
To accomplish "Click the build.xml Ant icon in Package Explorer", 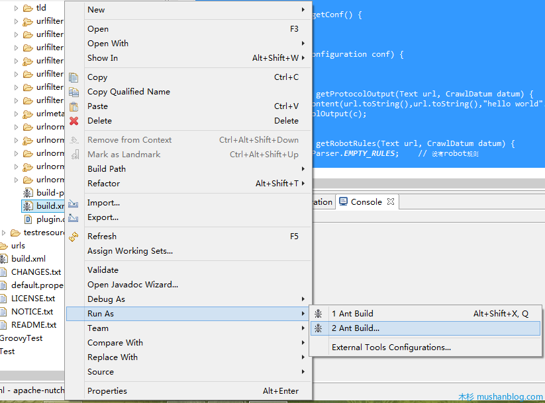I will pos(28,205).
